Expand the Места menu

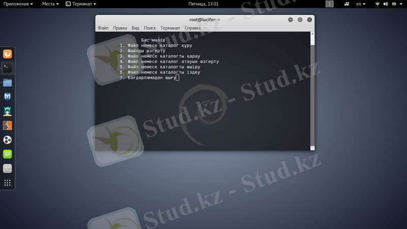[50, 4]
